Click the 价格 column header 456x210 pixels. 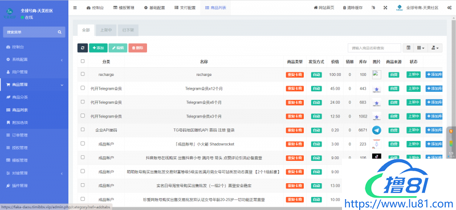pos(335,62)
